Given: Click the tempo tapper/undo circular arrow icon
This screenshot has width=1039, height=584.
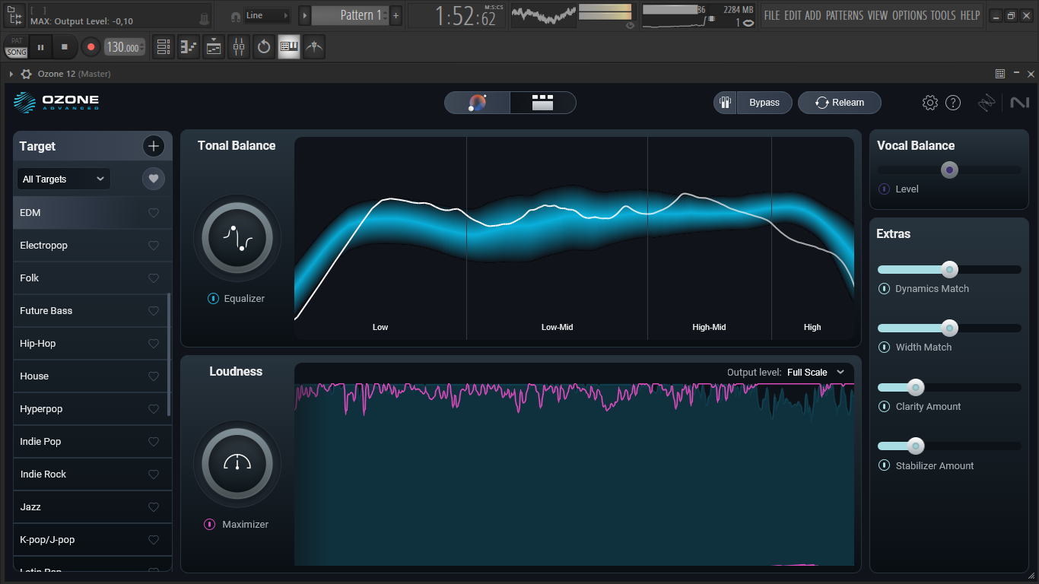Looking at the screenshot, I should click(x=264, y=47).
